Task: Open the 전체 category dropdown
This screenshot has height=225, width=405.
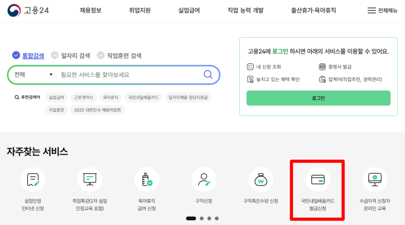Action: pyautogui.click(x=33, y=75)
